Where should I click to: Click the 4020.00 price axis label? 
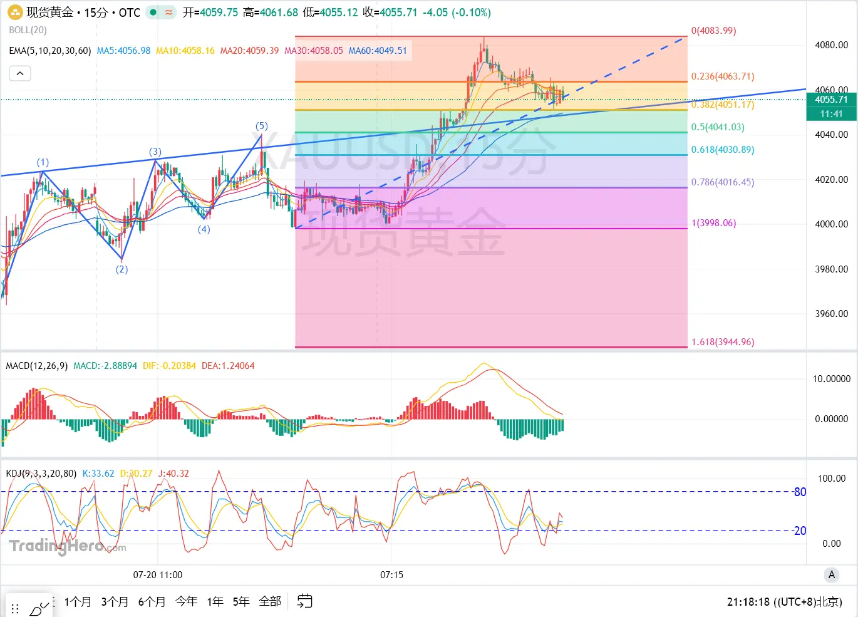pyautogui.click(x=832, y=180)
